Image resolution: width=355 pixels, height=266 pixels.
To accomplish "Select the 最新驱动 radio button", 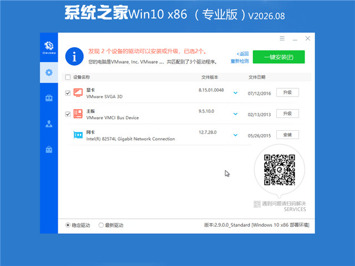I will pyautogui.click(x=101, y=225).
